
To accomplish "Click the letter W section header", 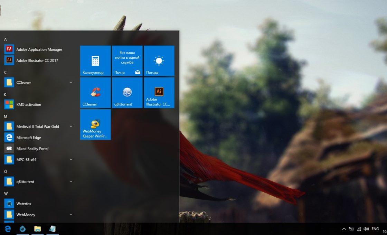I will point(6,194).
